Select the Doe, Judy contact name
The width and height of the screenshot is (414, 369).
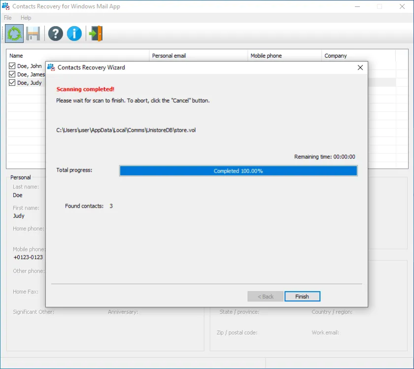29,83
